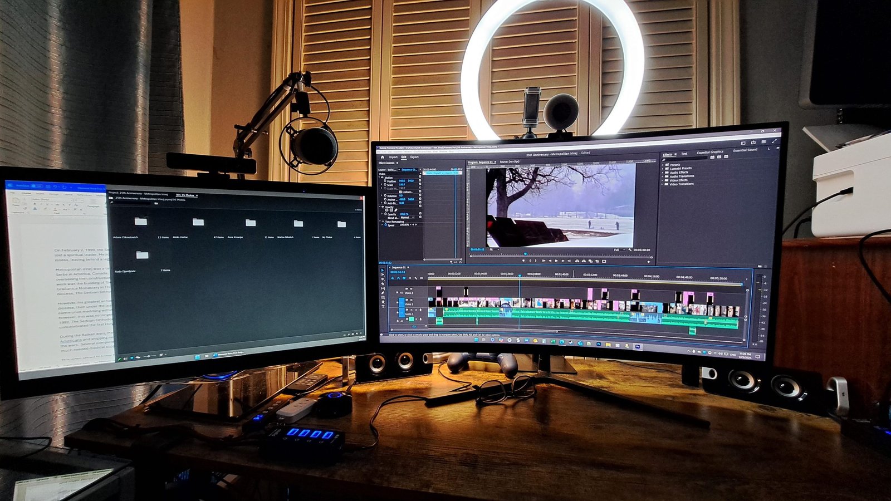
Task: Open the Adam Chkautovich folder bin
Action: tap(141, 222)
